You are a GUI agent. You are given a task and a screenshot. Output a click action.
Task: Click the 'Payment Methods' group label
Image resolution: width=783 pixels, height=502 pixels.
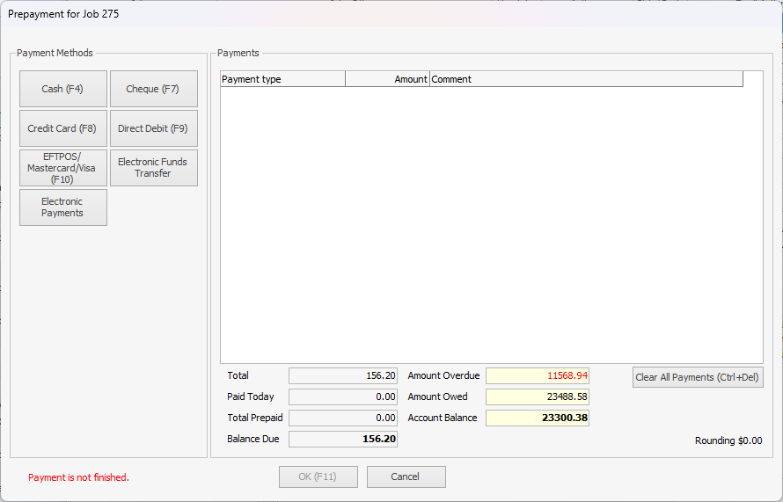click(55, 53)
